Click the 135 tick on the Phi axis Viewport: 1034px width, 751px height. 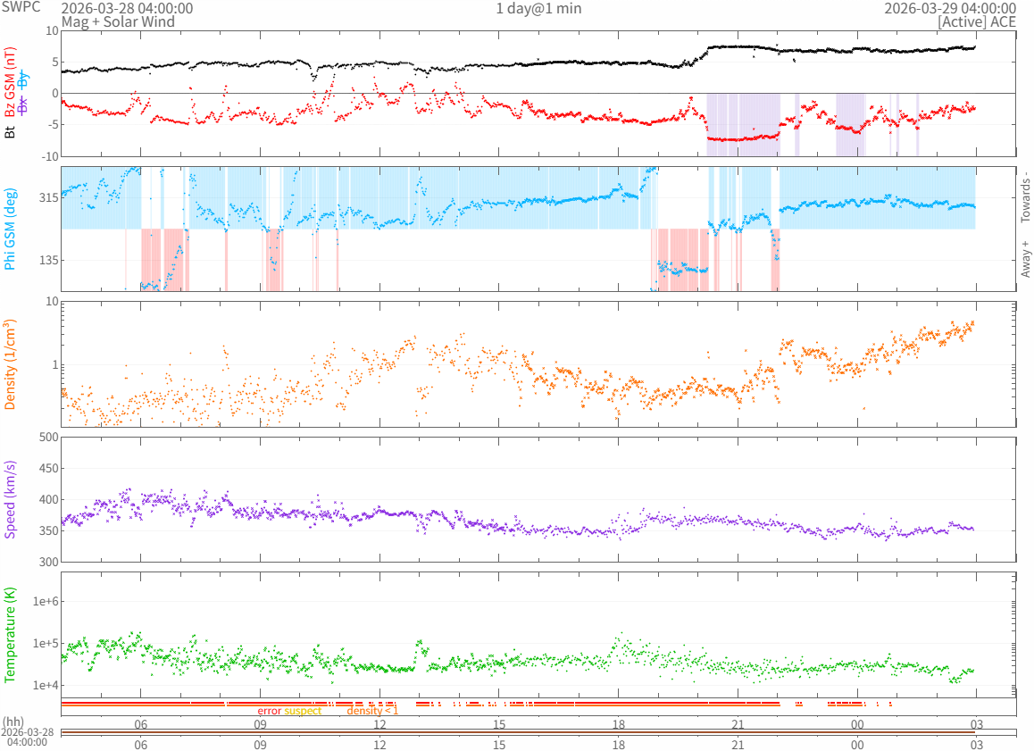49,260
